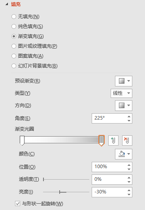This screenshot has width=145, height=210.
Task: Click the 亮度 (Brightness) slider handle
Action: [60, 192]
